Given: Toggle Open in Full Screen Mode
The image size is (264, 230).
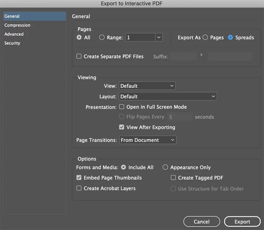Looking at the screenshot, I should tap(122, 107).
